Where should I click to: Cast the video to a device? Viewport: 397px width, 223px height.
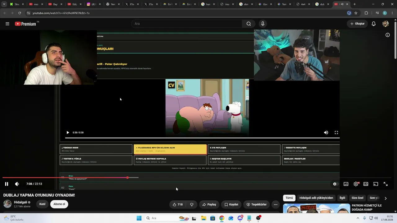pos(376,184)
